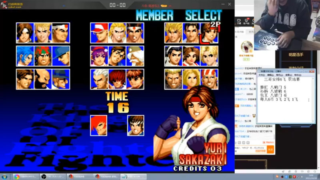Click the rocket icon in the browser status bar
The height and width of the screenshot is (180, 320).
(283, 172)
